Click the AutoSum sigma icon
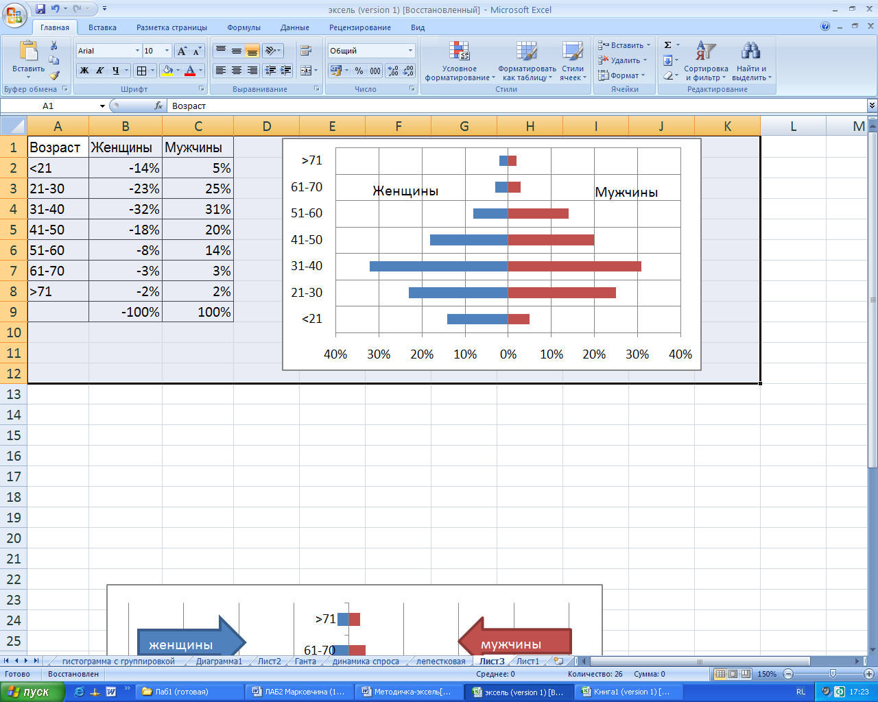The width and height of the screenshot is (878, 702). [x=668, y=45]
